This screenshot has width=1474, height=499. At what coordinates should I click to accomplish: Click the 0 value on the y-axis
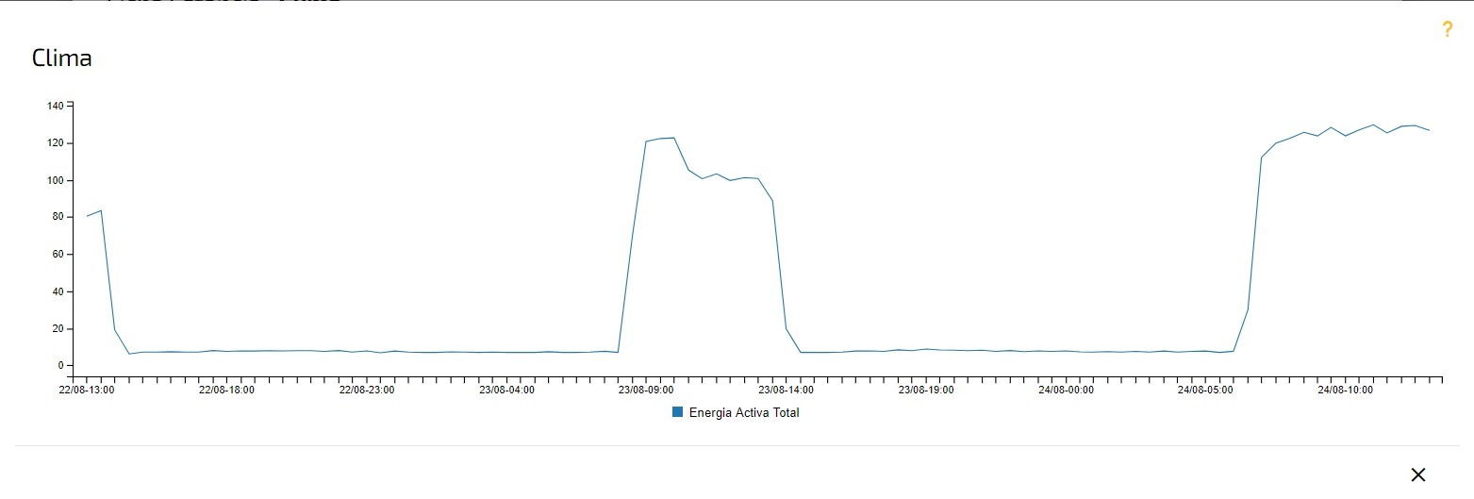[59, 366]
